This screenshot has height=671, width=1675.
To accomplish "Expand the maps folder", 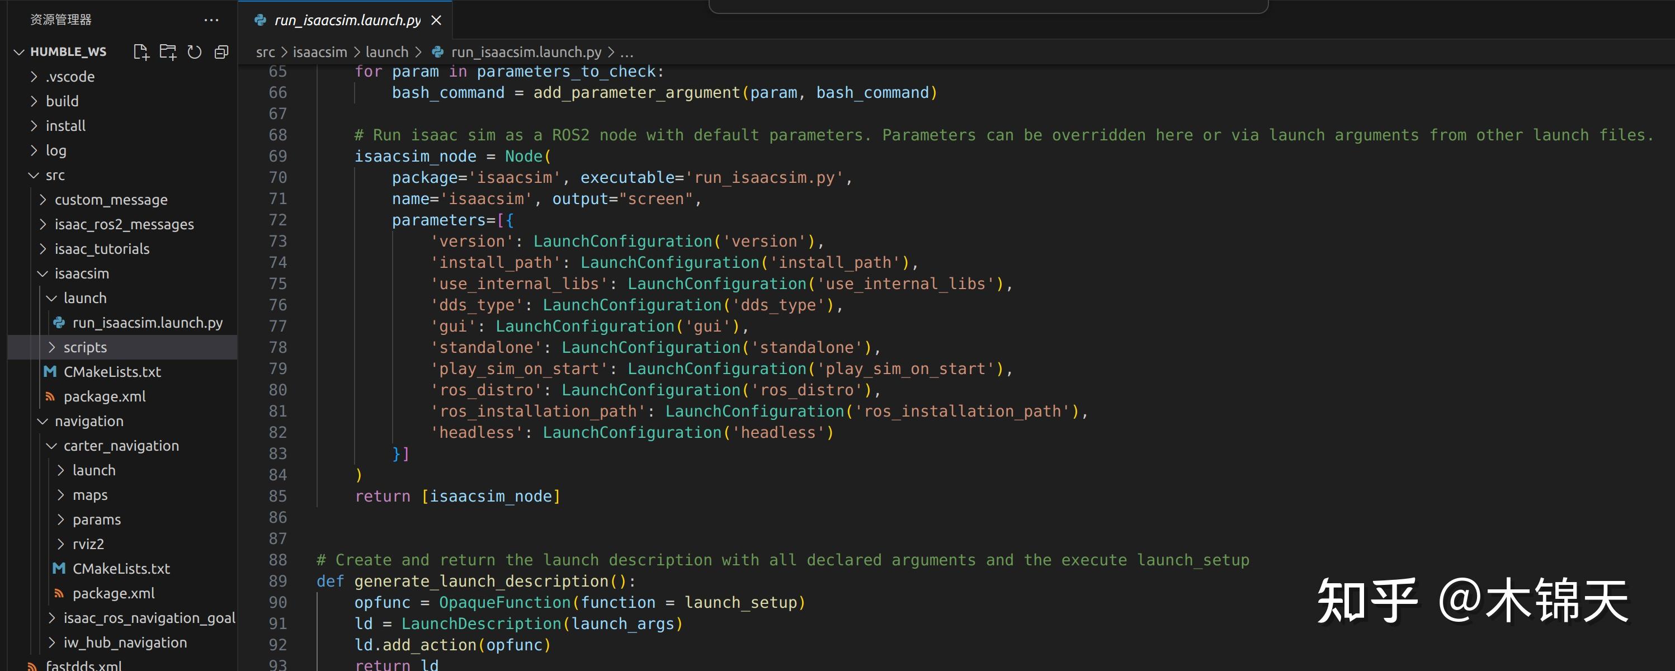I will (x=89, y=495).
